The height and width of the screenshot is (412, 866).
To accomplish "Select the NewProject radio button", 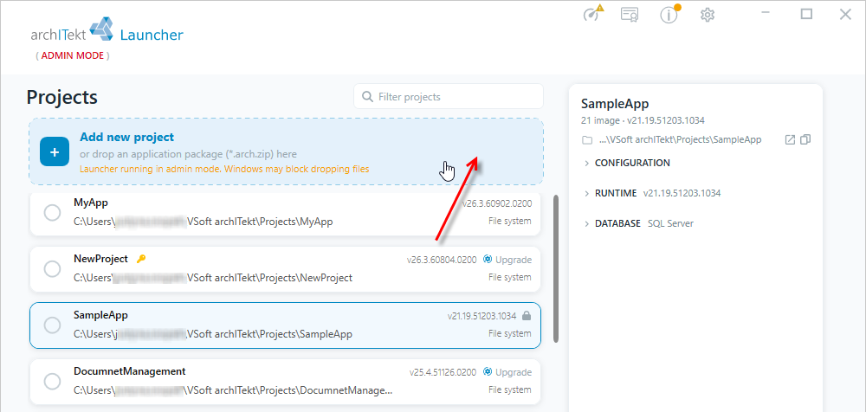I will 52,269.
